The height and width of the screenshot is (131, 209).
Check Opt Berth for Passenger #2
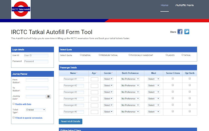[190, 85]
